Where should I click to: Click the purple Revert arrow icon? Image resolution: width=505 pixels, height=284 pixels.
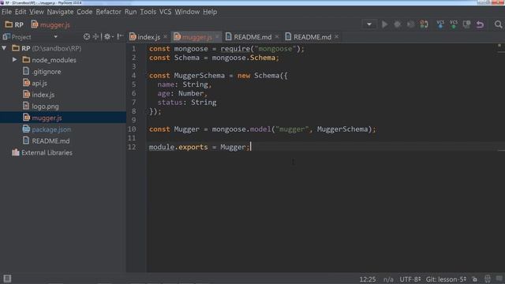[x=480, y=24]
